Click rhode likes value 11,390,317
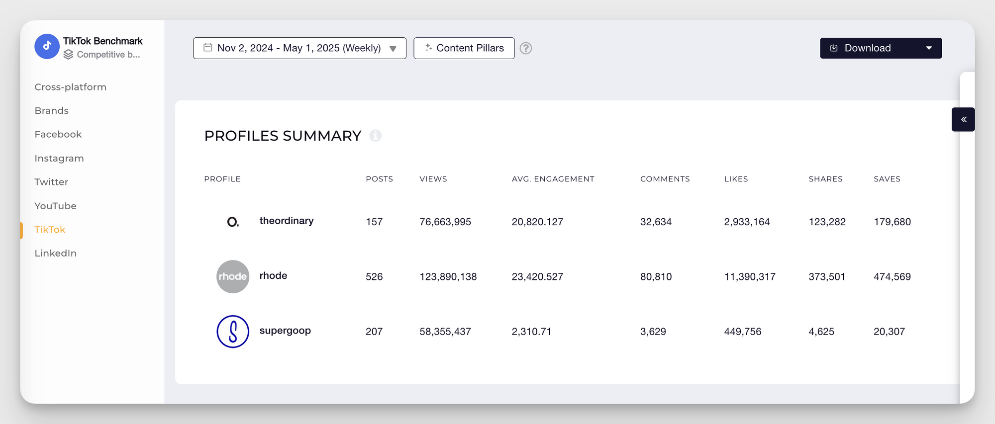995x424 pixels. (x=750, y=276)
